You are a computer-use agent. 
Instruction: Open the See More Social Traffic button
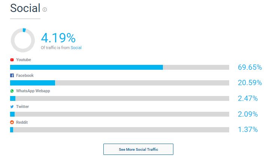click(138, 149)
